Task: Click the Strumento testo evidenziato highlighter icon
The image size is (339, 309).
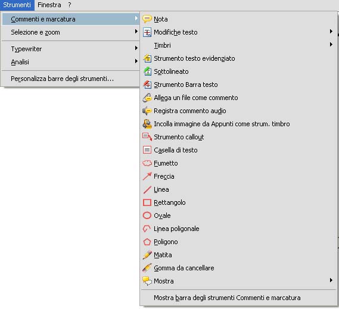Action: (147, 58)
